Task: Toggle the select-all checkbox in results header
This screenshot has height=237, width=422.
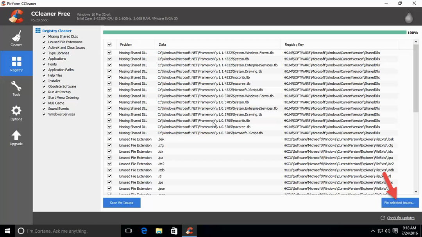Action: tap(109, 45)
